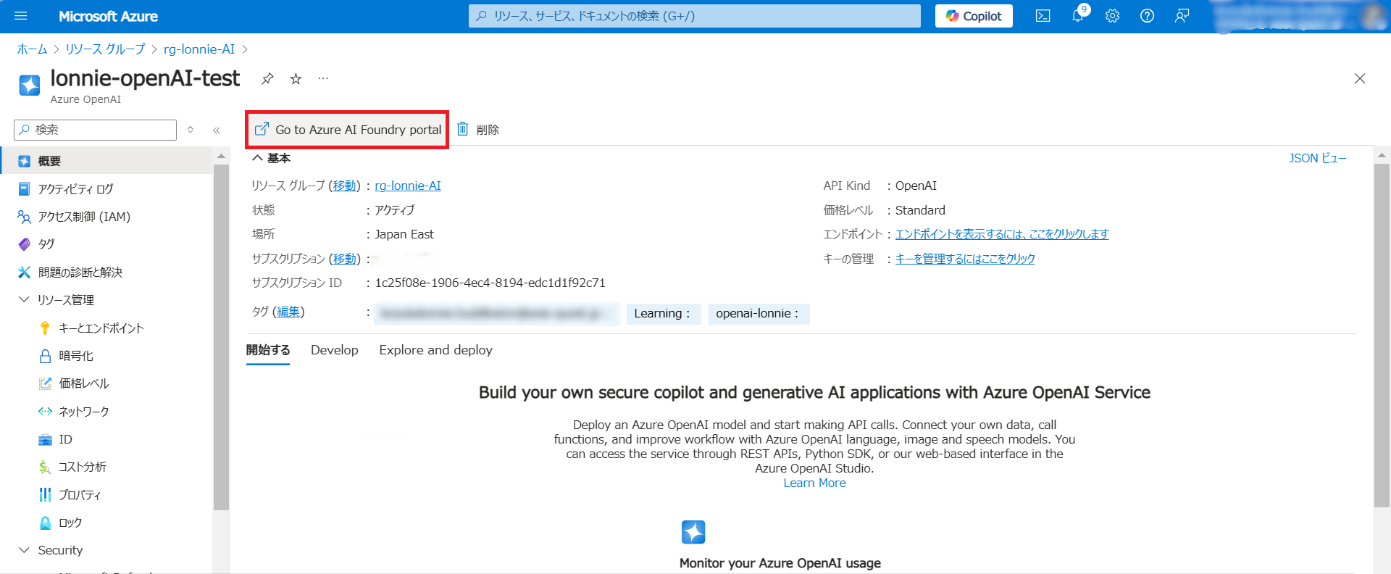The height and width of the screenshot is (574, 1391).
Task: Select the 開始する tab
Action: [268, 350]
